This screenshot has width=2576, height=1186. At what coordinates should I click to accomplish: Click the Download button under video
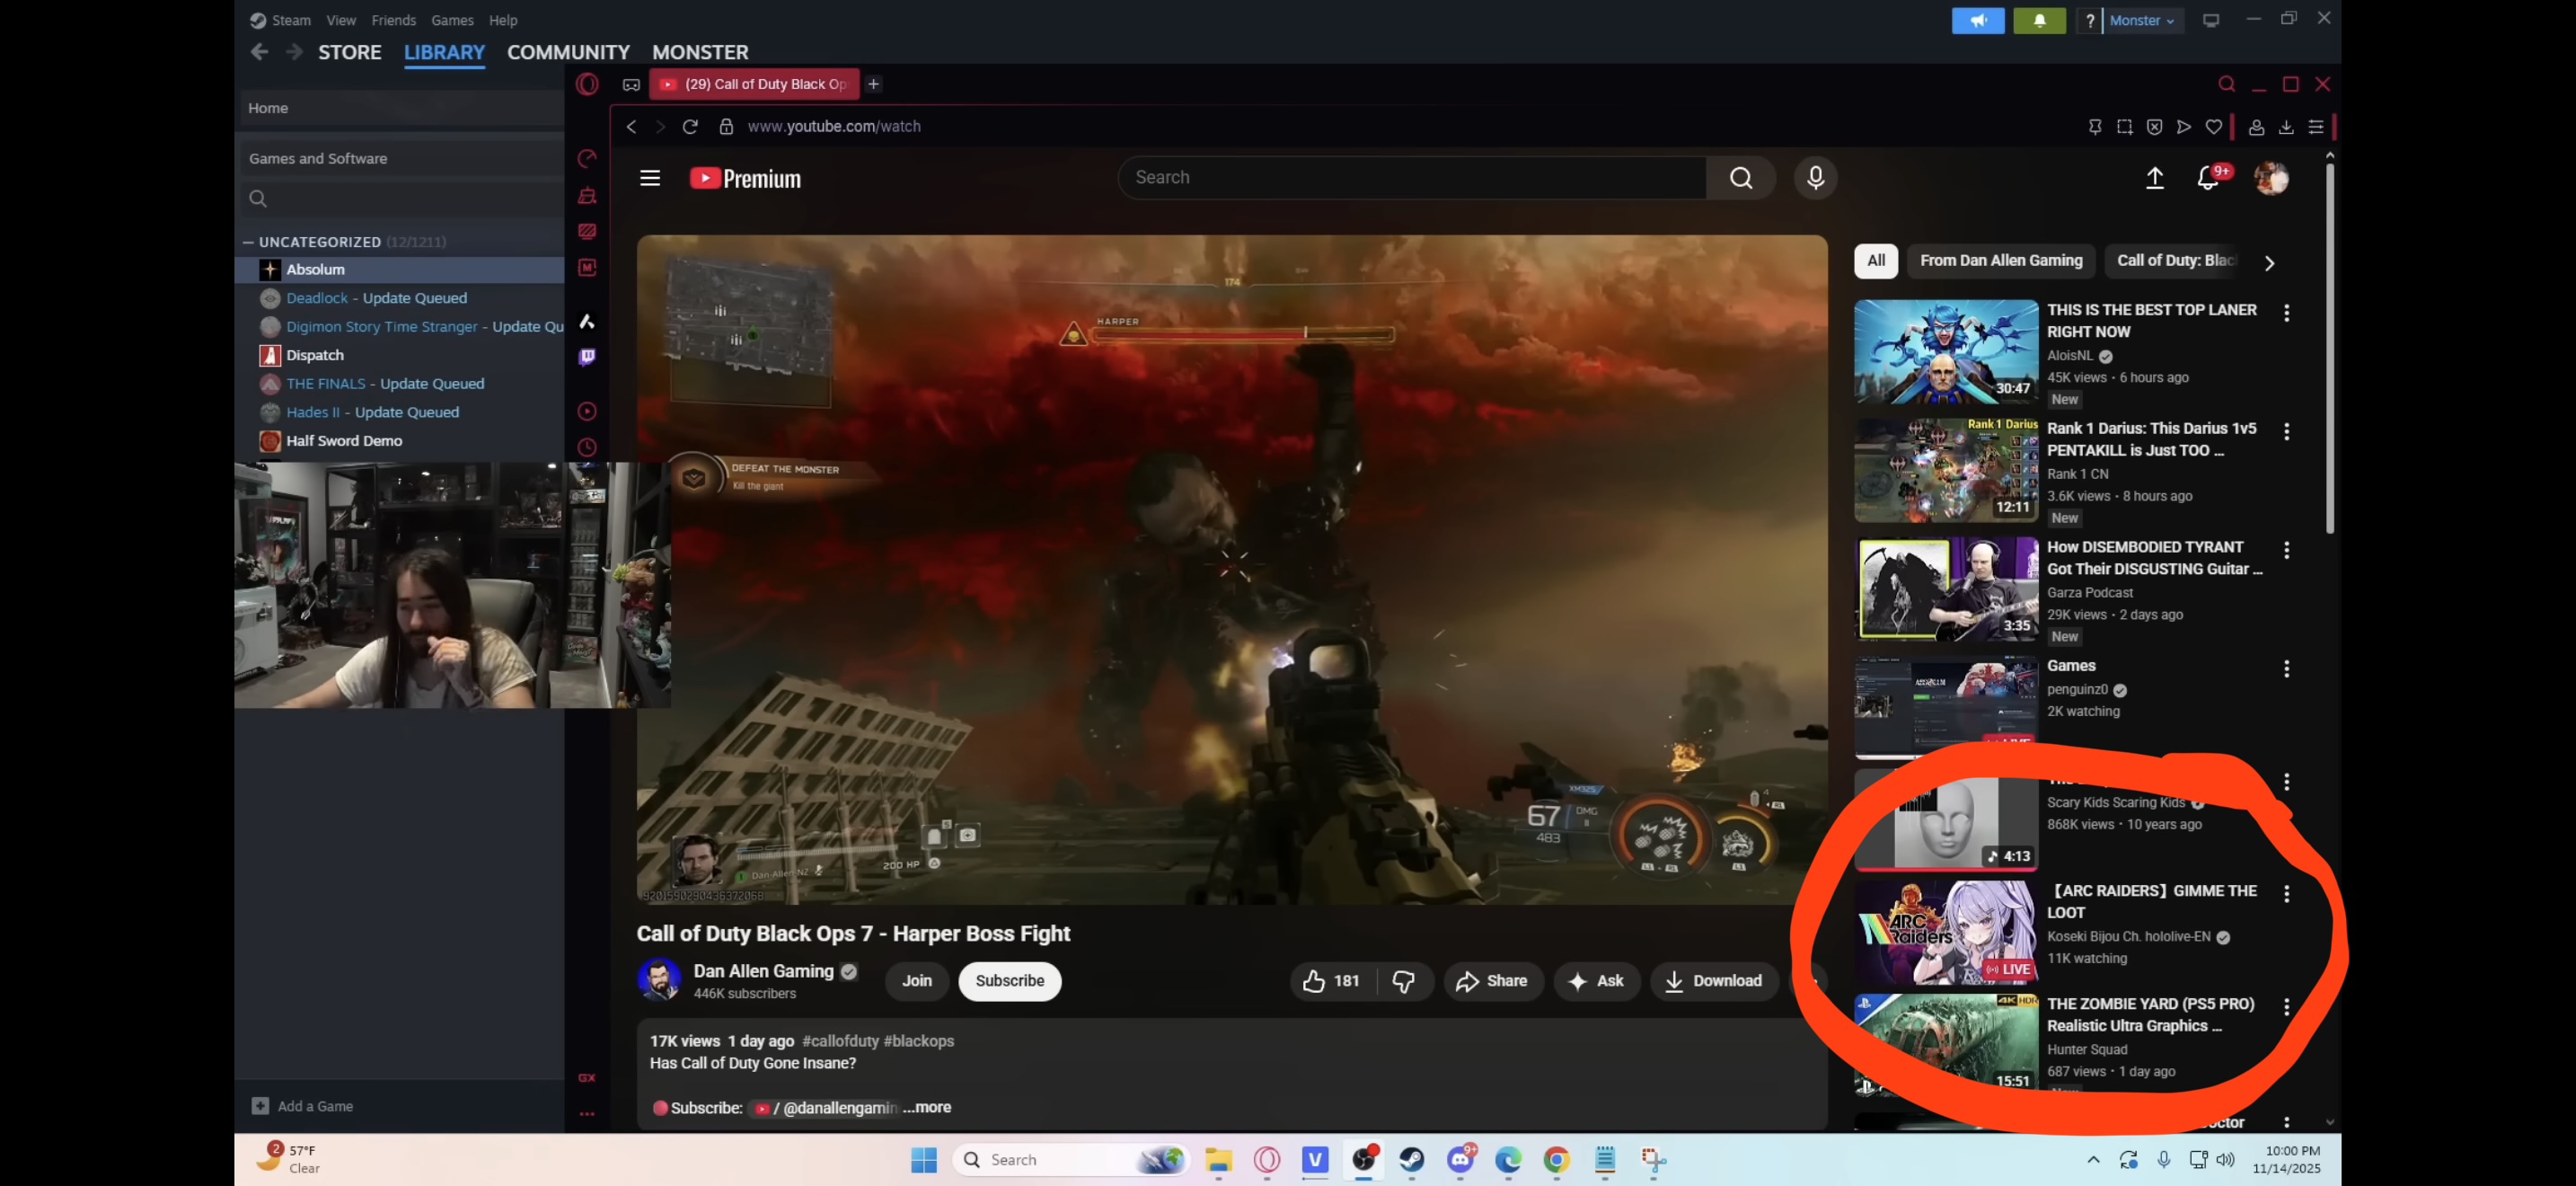pyautogui.click(x=1713, y=981)
